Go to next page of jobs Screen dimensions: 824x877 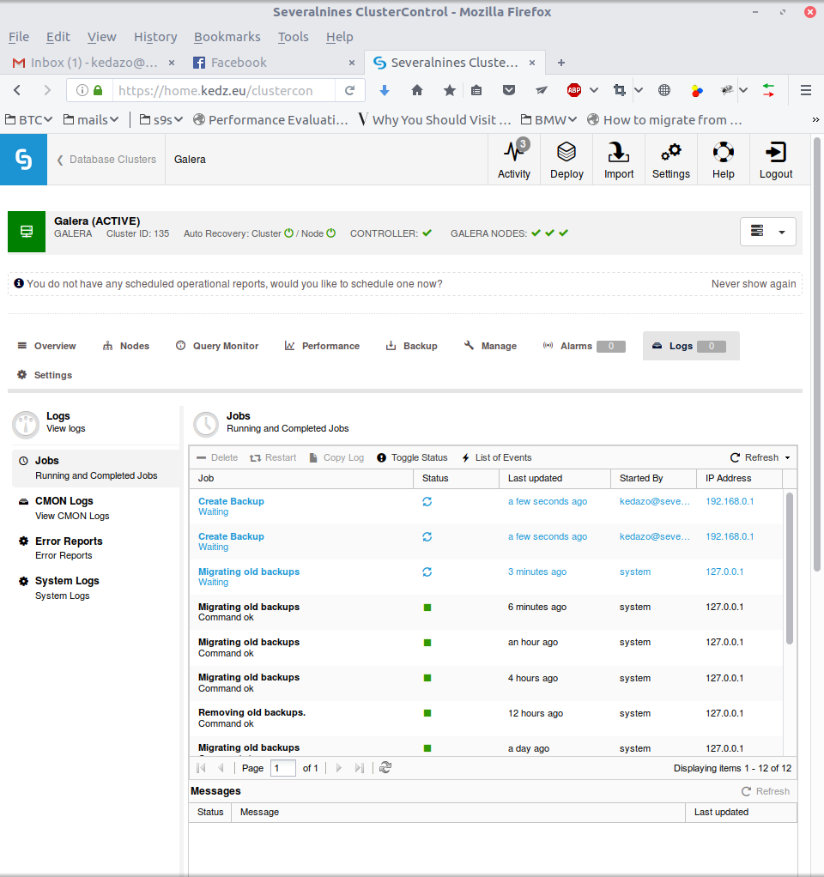(x=338, y=768)
